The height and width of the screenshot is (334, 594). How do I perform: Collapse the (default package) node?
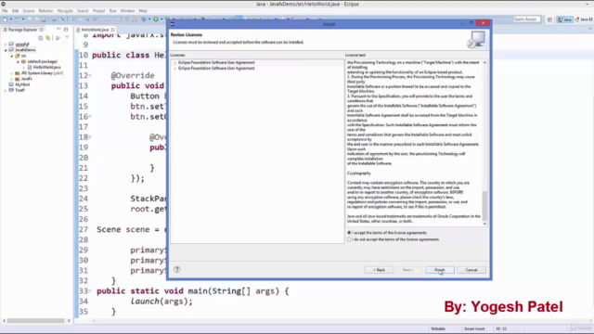pos(18,61)
